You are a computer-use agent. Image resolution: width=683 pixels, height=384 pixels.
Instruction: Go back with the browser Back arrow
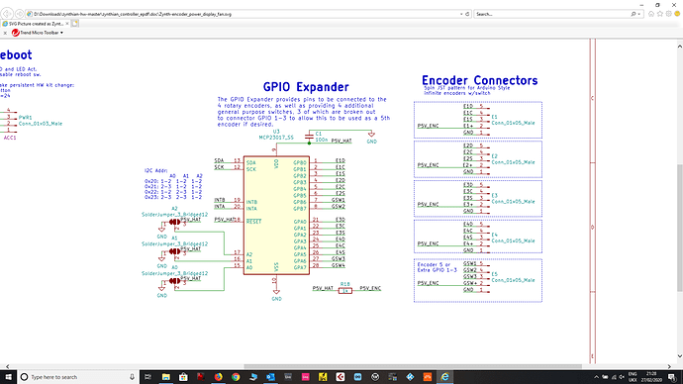coord(7,14)
